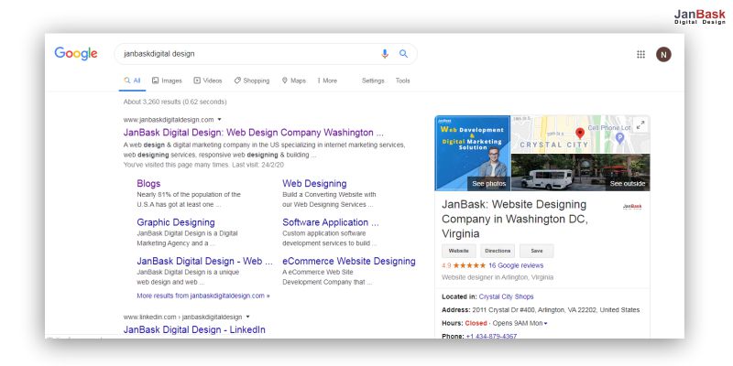Click 'You've visited this page many times' text
The height and width of the screenshot is (366, 733).
tap(203, 165)
